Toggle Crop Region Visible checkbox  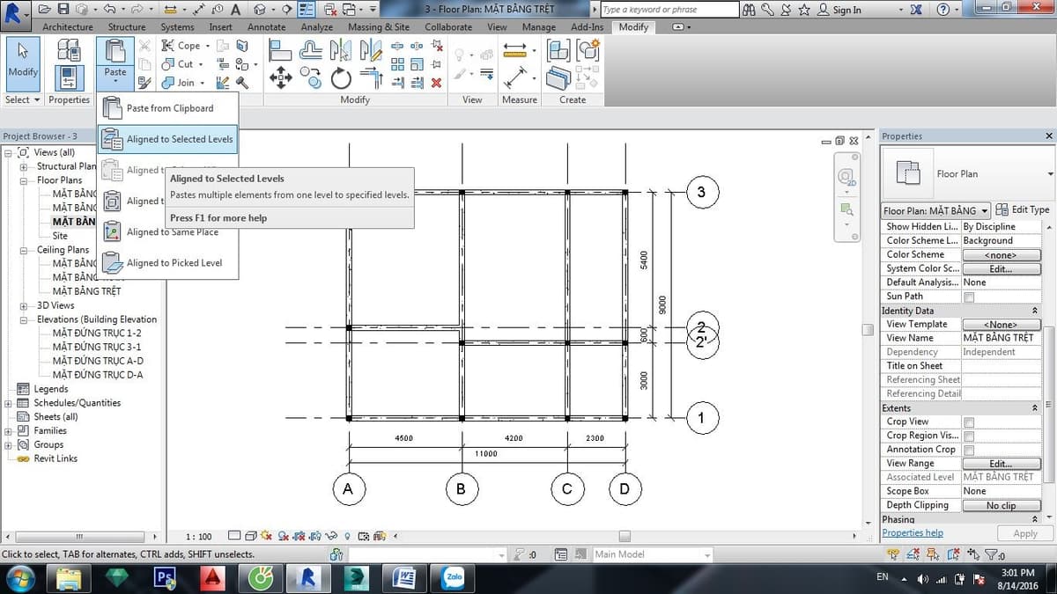click(x=969, y=436)
